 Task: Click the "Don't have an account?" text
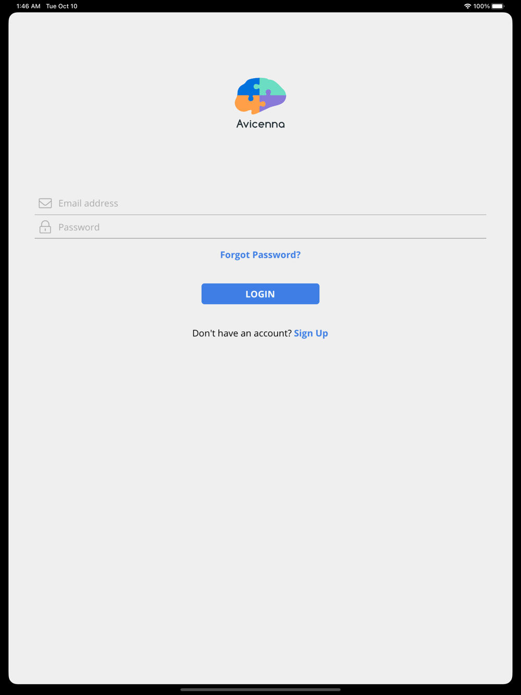click(242, 333)
